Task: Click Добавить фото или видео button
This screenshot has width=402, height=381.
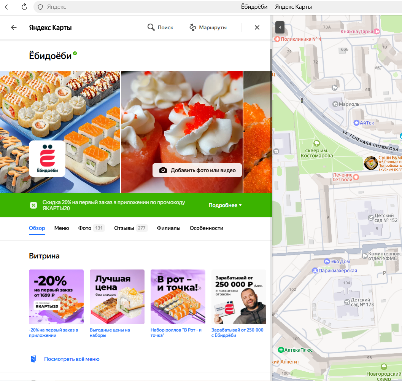Action: coord(197,170)
